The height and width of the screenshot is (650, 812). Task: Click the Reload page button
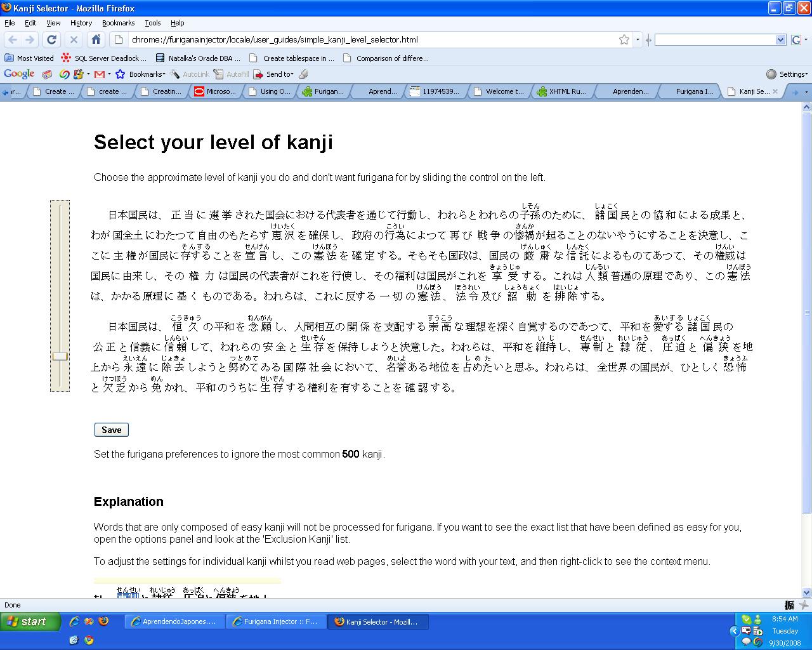[x=52, y=39]
